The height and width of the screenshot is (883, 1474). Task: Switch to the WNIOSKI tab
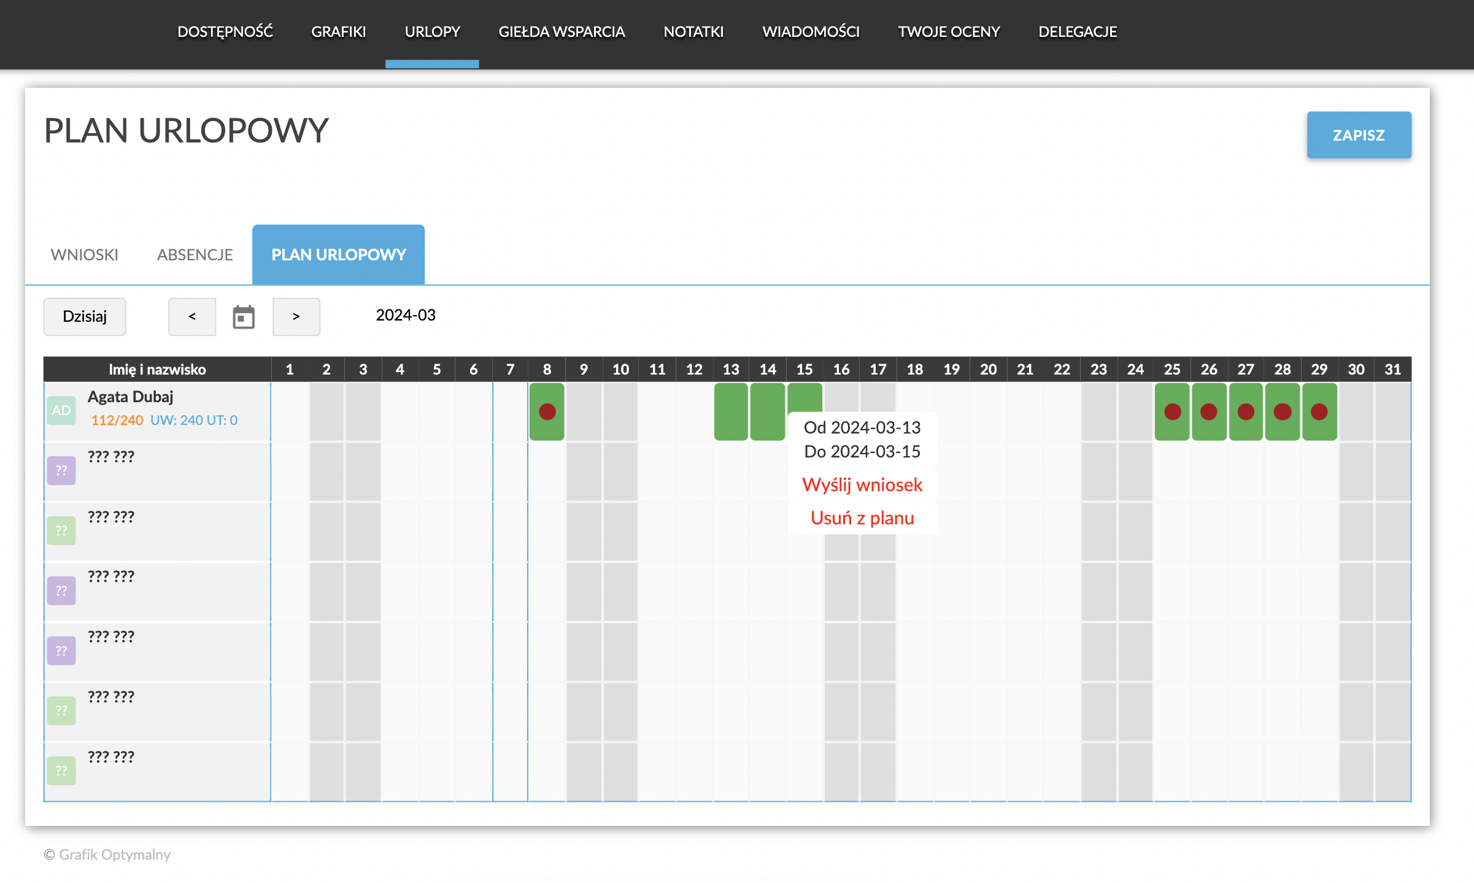click(85, 255)
